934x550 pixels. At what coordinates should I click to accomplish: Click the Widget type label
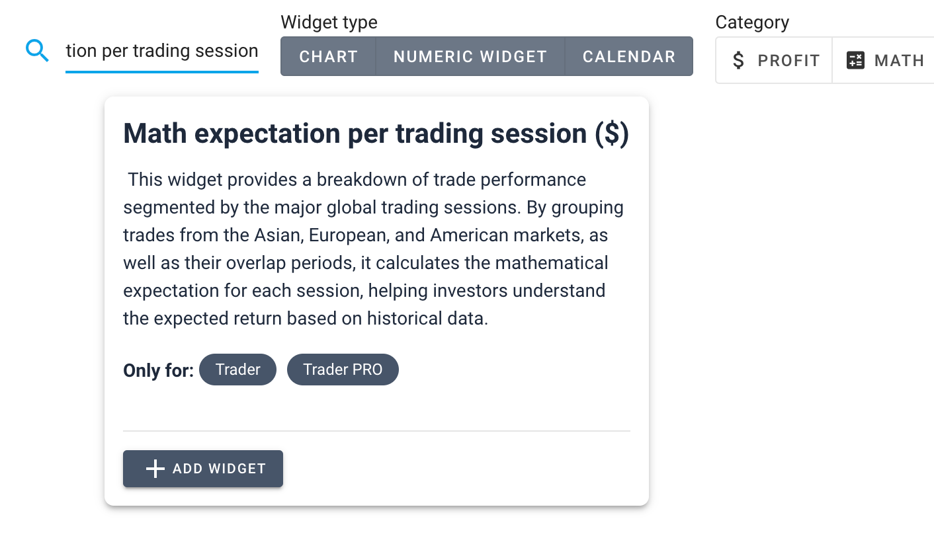[329, 22]
